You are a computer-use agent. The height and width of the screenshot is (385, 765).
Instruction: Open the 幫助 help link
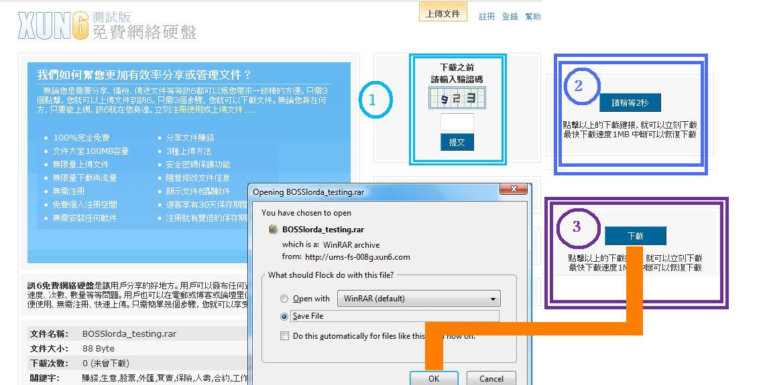[533, 17]
